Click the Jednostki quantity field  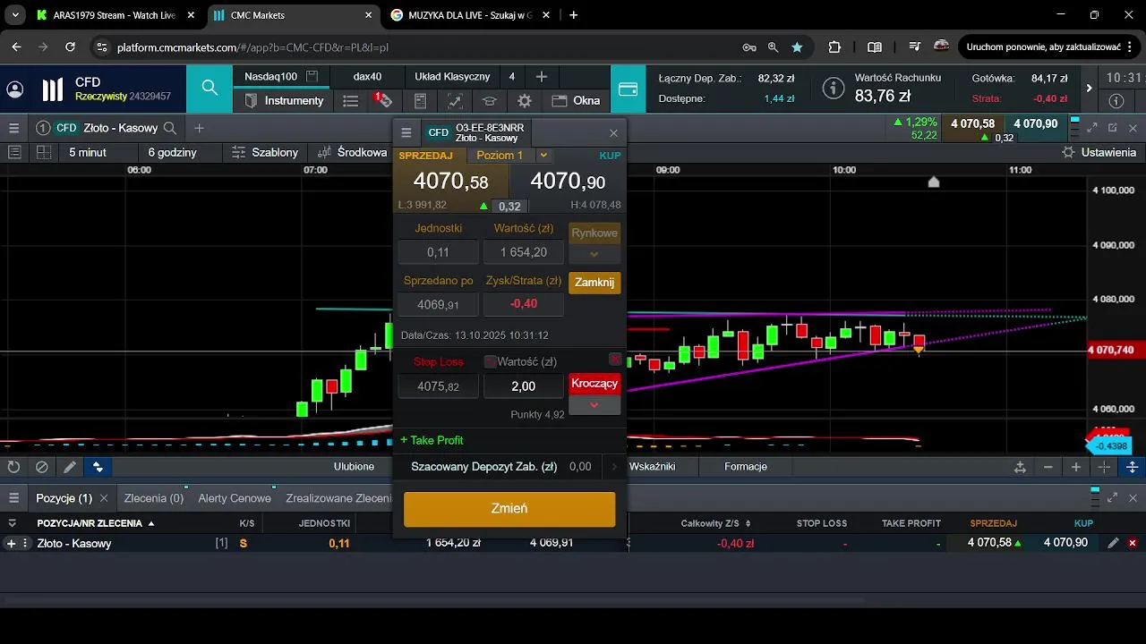coord(438,252)
